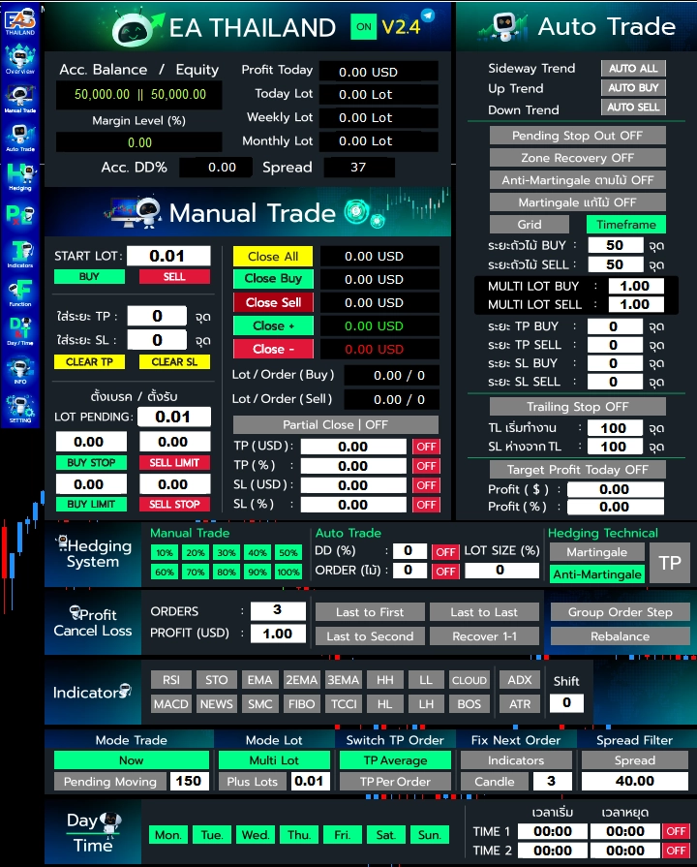Select Pending Moving mode

coord(110,782)
